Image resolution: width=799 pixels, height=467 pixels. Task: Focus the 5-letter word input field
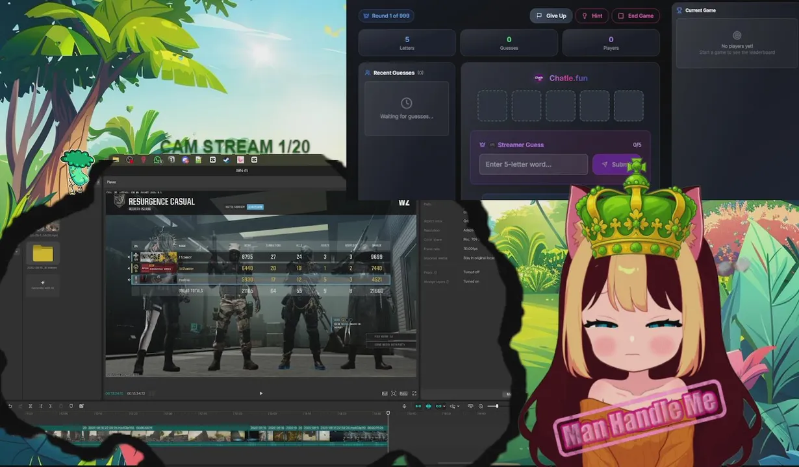click(533, 164)
